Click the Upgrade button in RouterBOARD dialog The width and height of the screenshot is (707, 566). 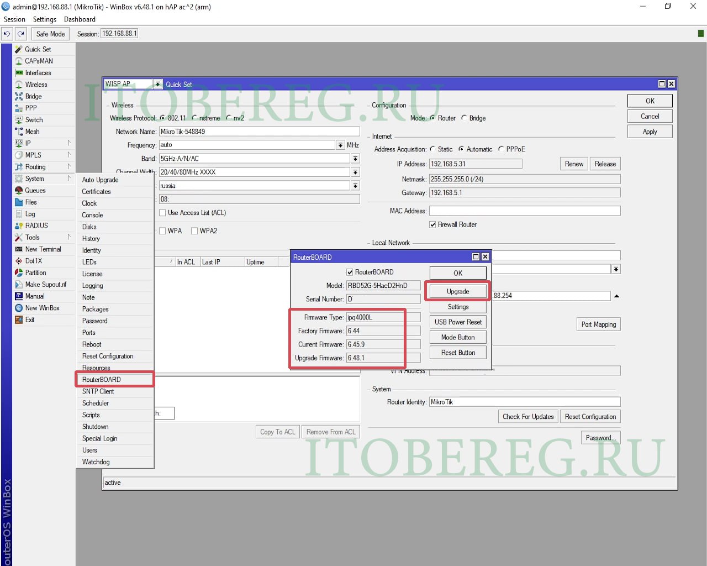(458, 291)
